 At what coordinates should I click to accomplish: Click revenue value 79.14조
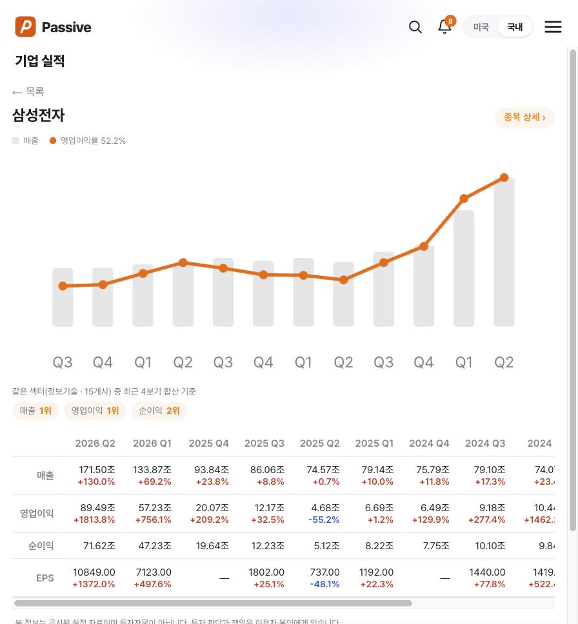pos(377,469)
